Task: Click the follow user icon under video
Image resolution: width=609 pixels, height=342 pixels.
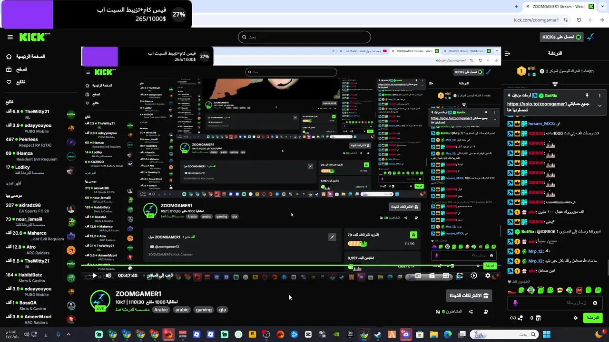Action: point(486,312)
